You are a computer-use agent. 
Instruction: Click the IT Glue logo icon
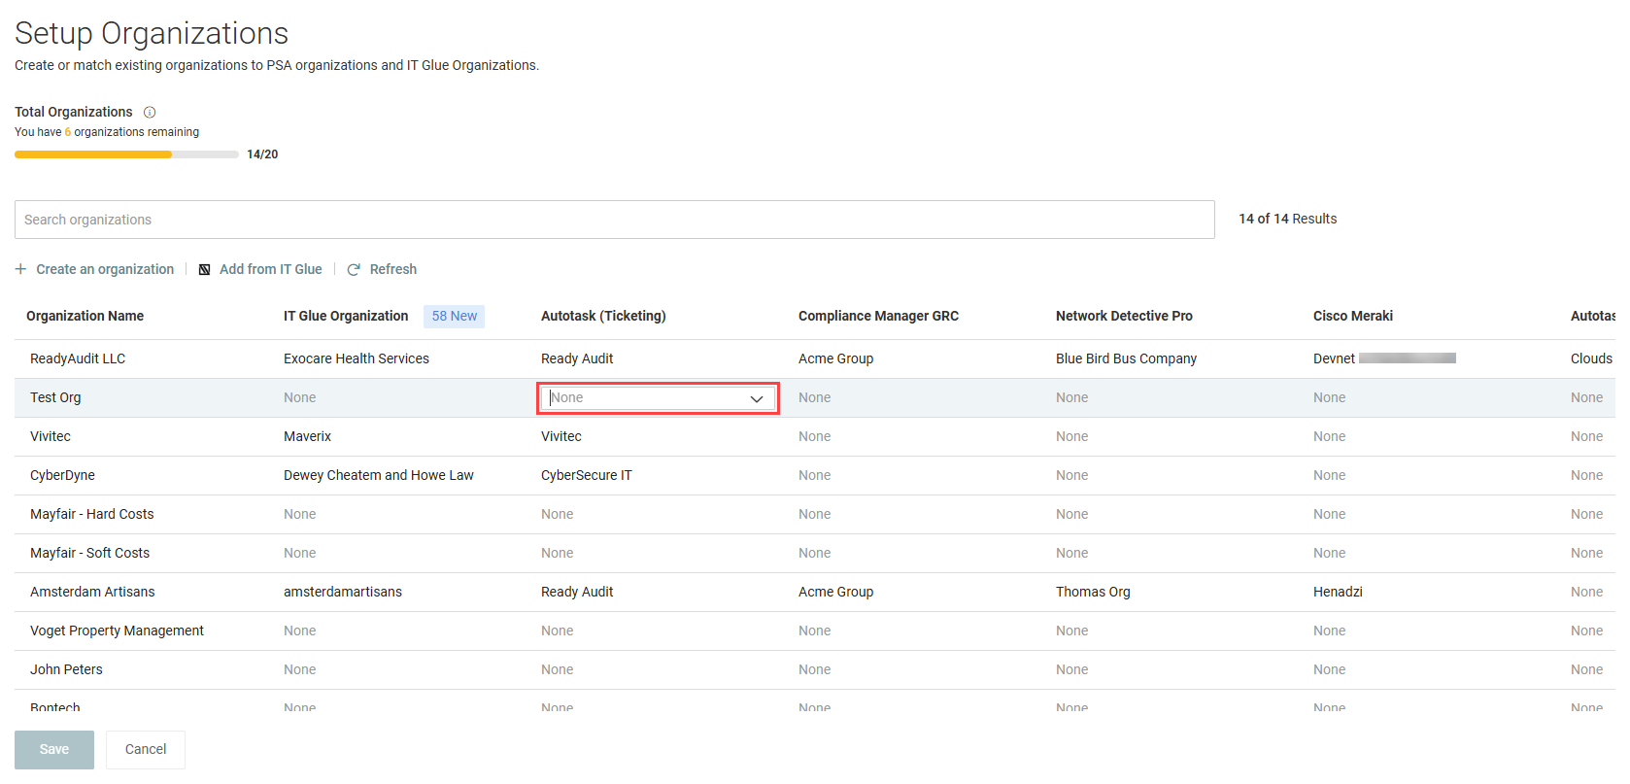[204, 270]
